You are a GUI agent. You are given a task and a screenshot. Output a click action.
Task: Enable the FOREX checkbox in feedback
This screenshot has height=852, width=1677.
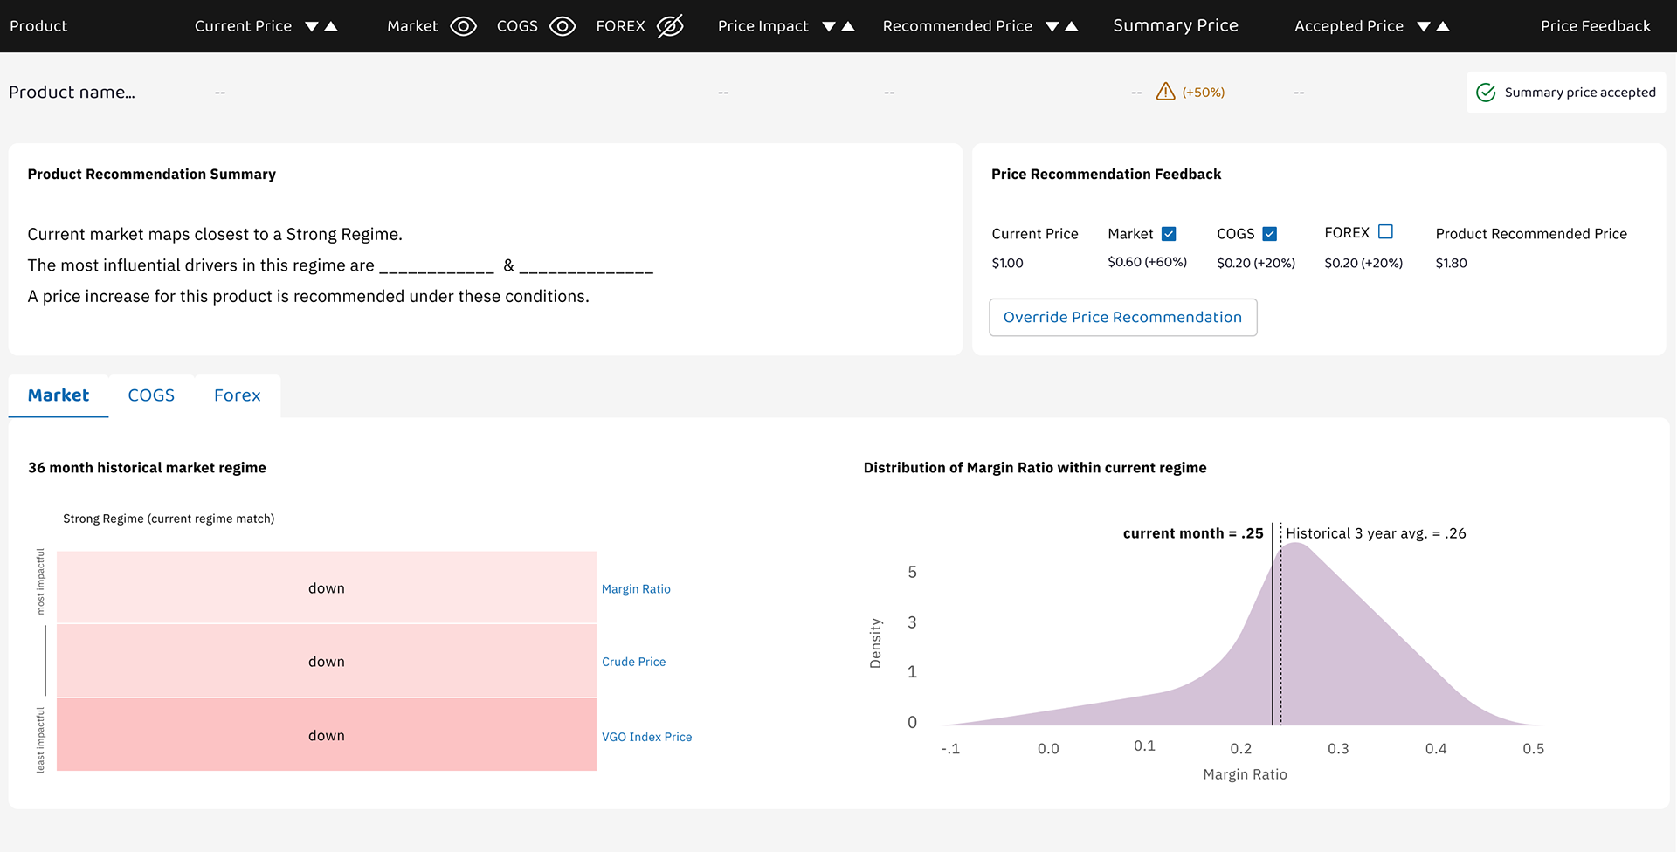click(1385, 232)
